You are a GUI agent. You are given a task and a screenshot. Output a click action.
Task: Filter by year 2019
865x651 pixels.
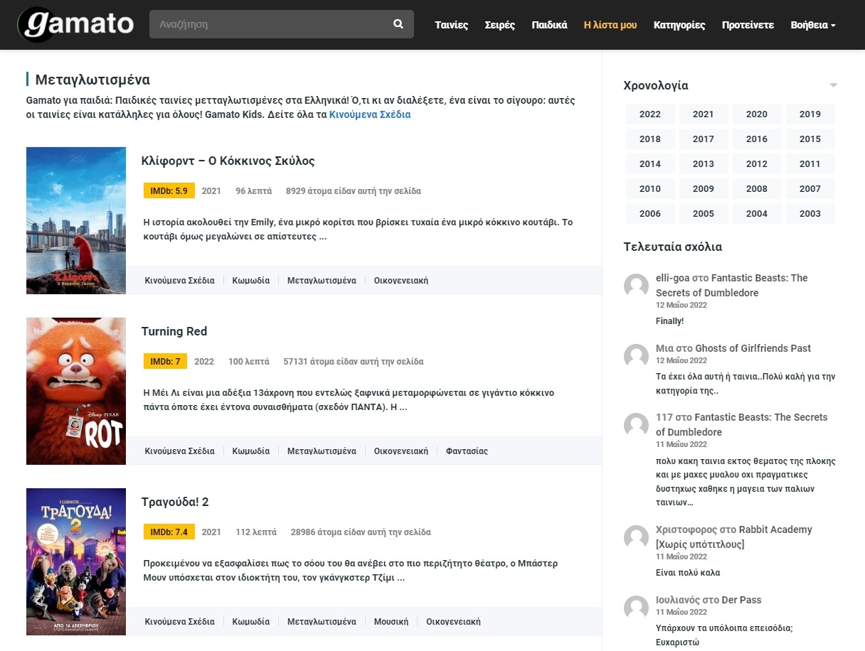point(810,114)
